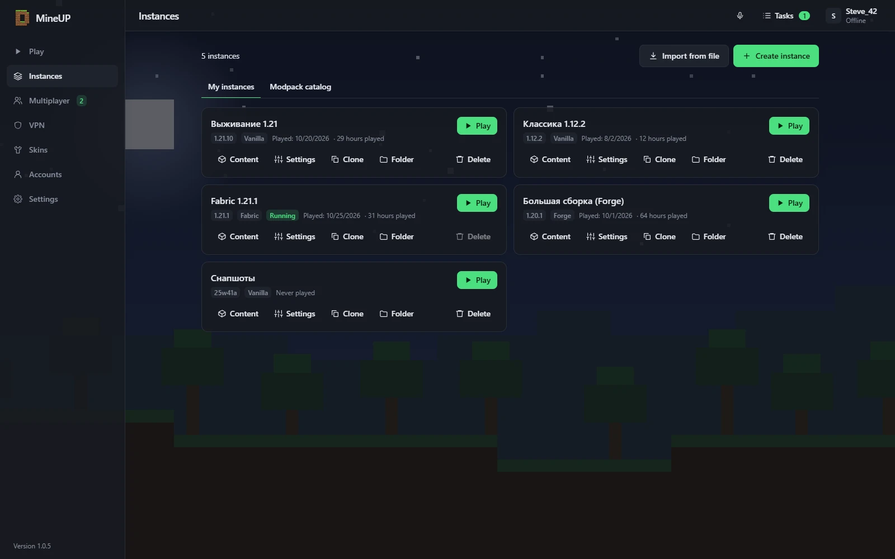Open Content for Классика 1.12.2

coord(550,159)
